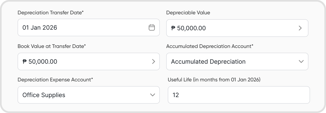
Task: Click the Book Value right chevron
Action: tap(153, 62)
